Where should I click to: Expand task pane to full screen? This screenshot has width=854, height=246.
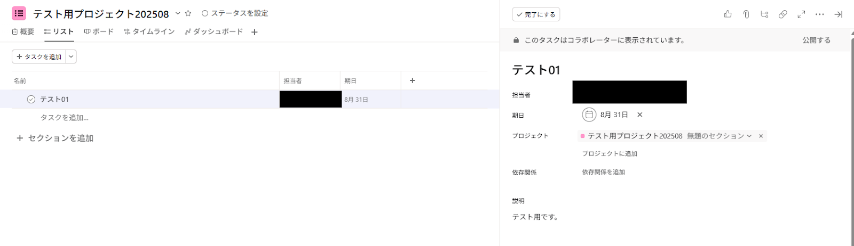click(x=801, y=14)
